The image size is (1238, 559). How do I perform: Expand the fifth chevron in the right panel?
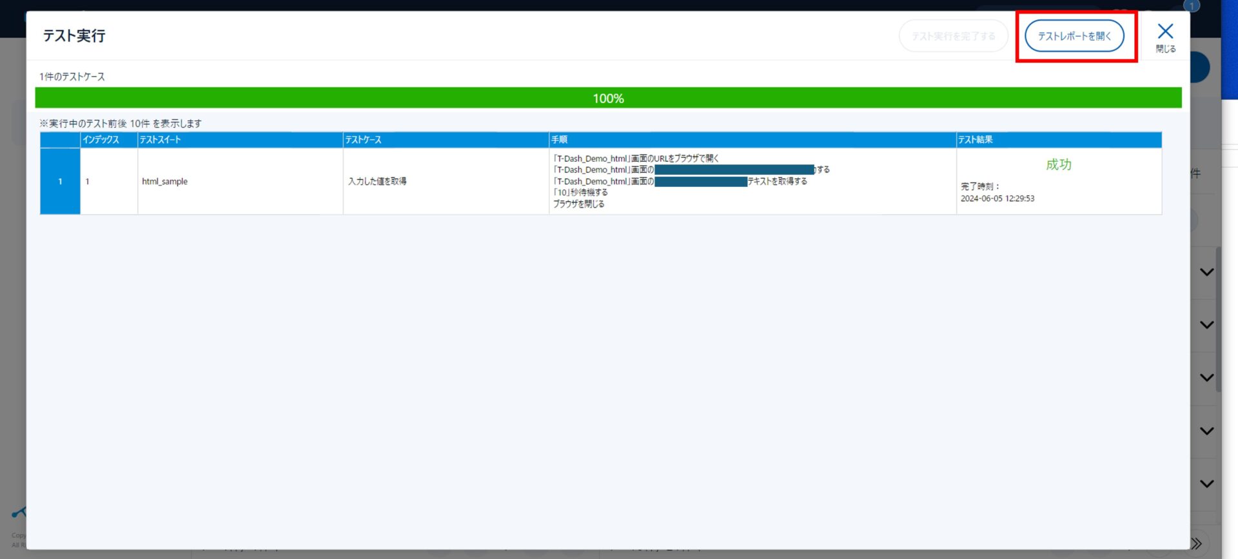[x=1207, y=484]
